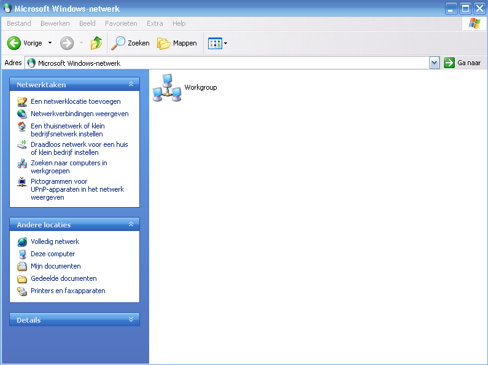Close the Microsoft Windows-netwerk window
The width and height of the screenshot is (488, 365).
coord(479,9)
